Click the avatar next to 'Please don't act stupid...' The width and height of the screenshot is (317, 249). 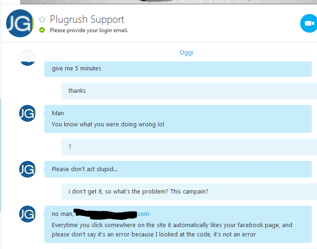coord(28,169)
